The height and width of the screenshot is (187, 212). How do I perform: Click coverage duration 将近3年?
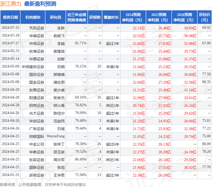pyautogui.click(x=113, y=160)
